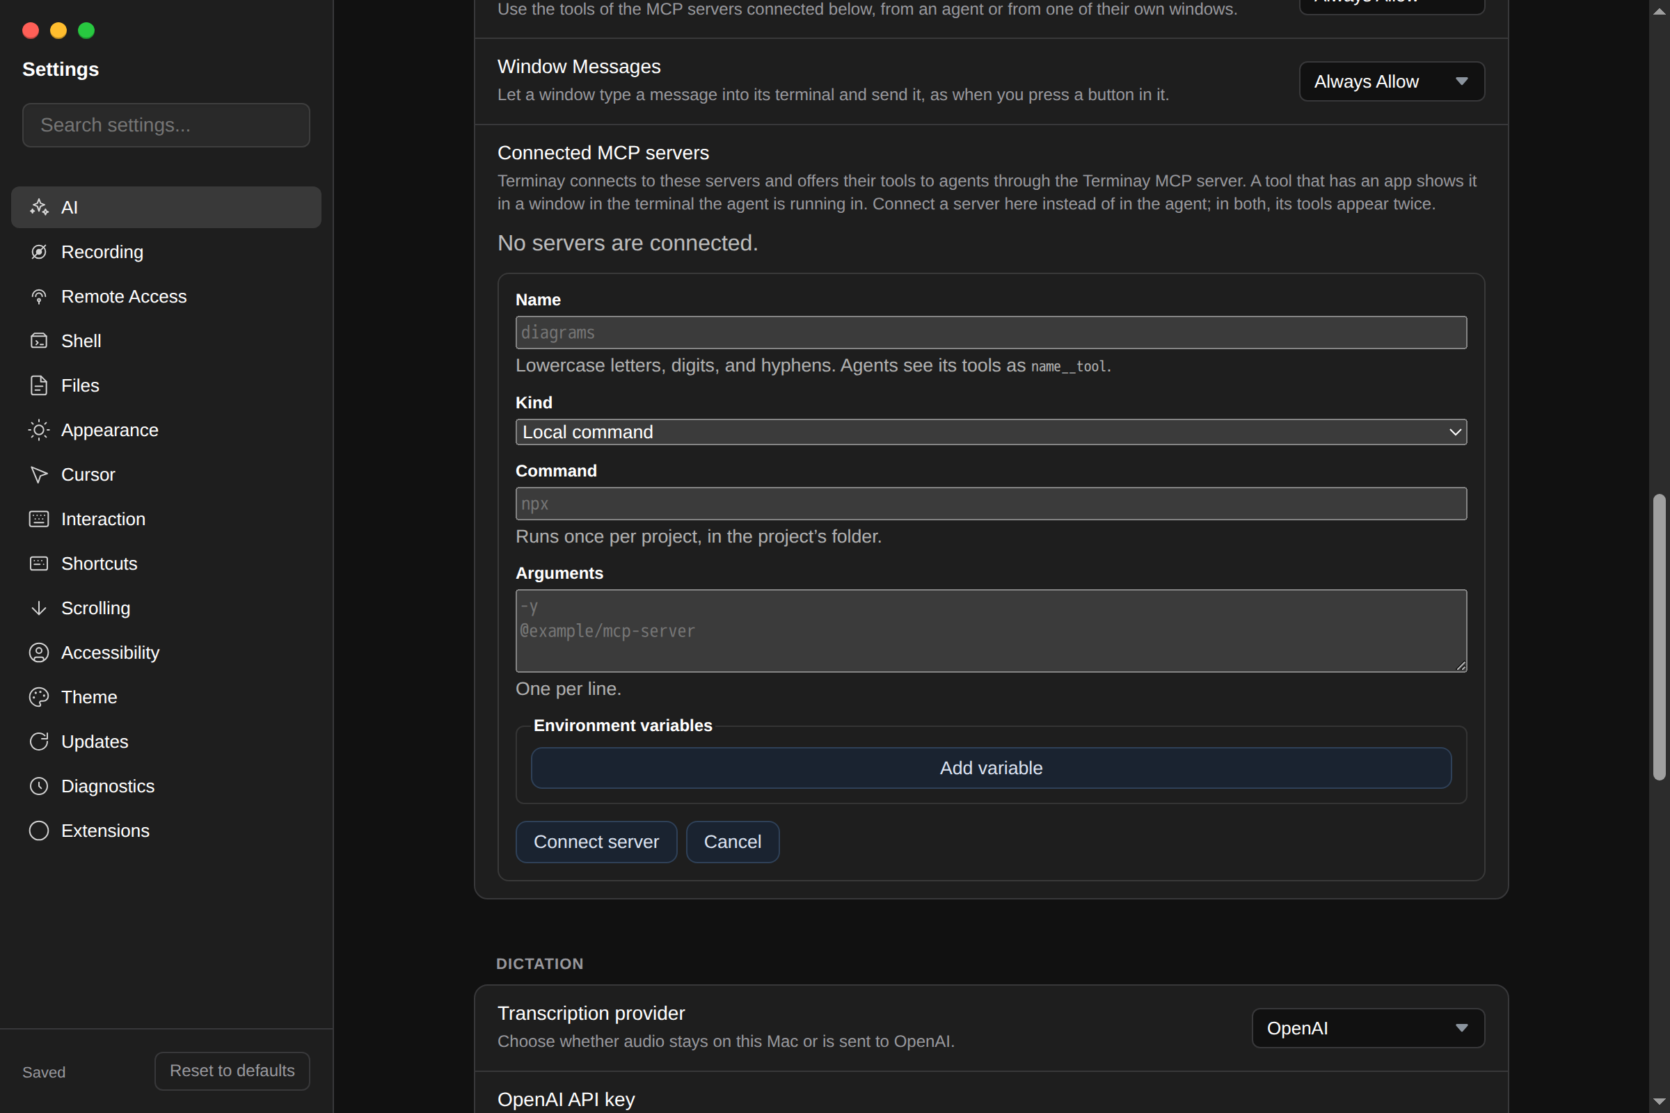Click the Shell terminal icon
Viewport: 1670px width, 1113px height.
(x=39, y=341)
